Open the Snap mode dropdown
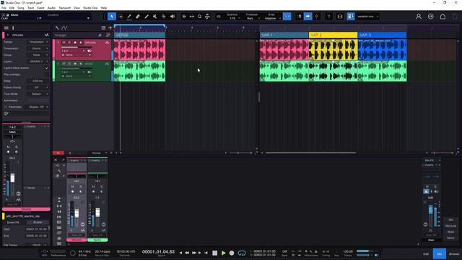This screenshot has height=260, width=462. click(x=271, y=18)
